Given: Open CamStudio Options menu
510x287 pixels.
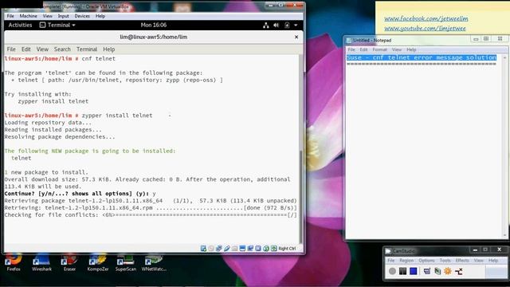Looking at the screenshot, I should pos(426,261).
